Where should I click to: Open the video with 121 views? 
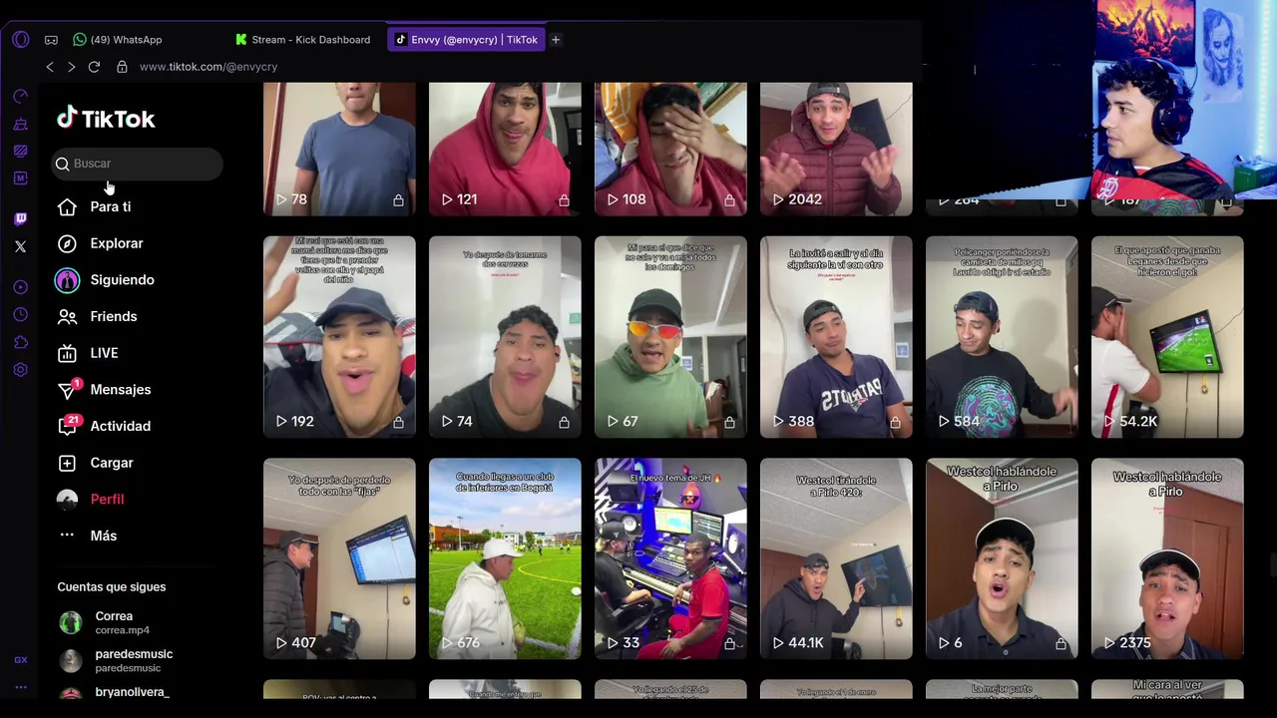pyautogui.click(x=505, y=149)
